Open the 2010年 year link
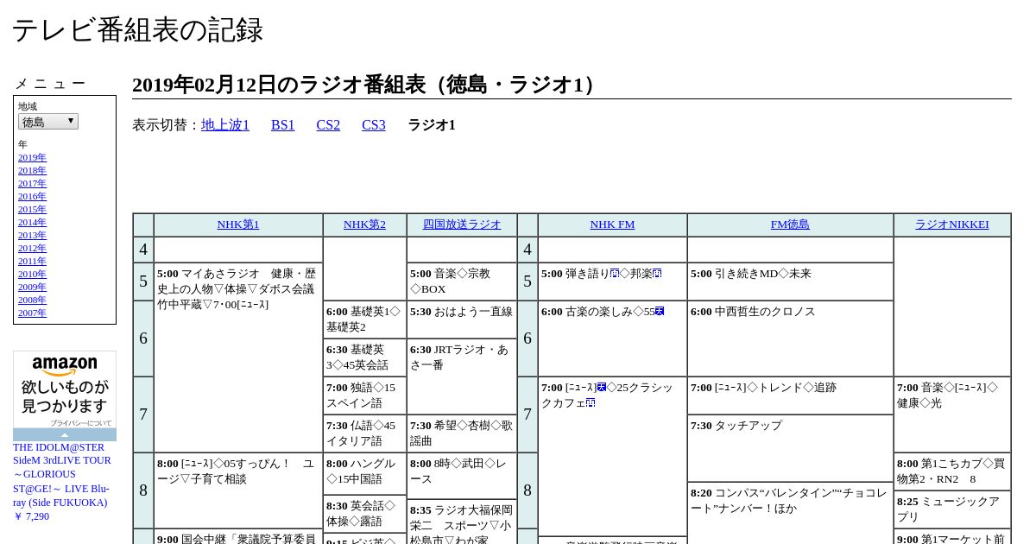Viewport: 1036px width, 544px height. [32, 274]
